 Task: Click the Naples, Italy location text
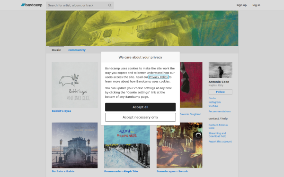[x=216, y=85]
